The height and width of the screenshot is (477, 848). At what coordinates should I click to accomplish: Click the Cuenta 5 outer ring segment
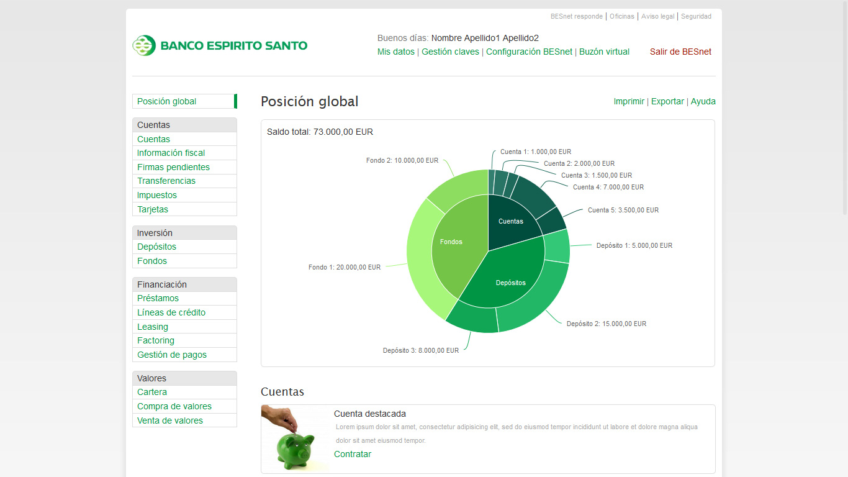[x=551, y=221]
